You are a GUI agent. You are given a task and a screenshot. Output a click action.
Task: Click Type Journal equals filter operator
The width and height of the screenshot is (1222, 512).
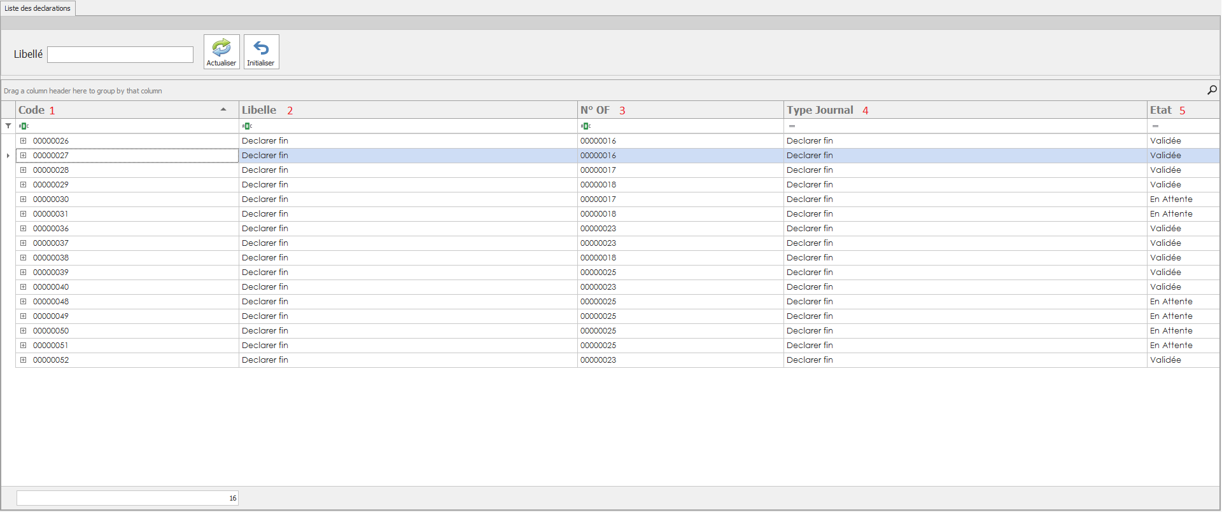click(792, 126)
